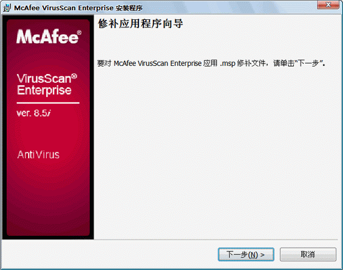Click the McAfee logo in the red banner
Image resolution: width=343 pixels, height=270 pixels.
coord(47,37)
